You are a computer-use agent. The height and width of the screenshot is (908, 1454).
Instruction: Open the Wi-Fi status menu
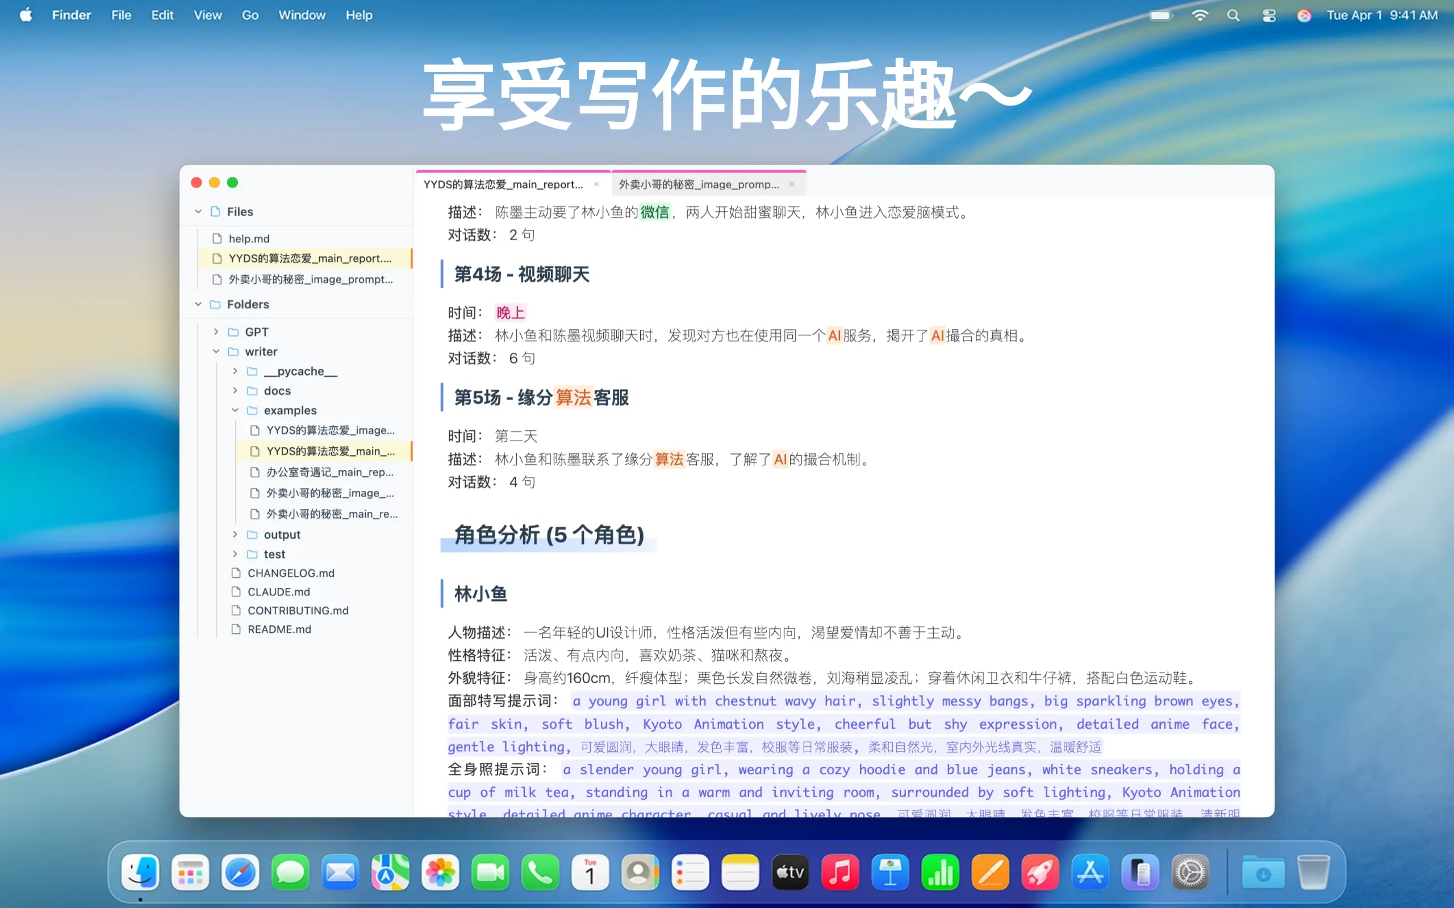click(x=1199, y=16)
